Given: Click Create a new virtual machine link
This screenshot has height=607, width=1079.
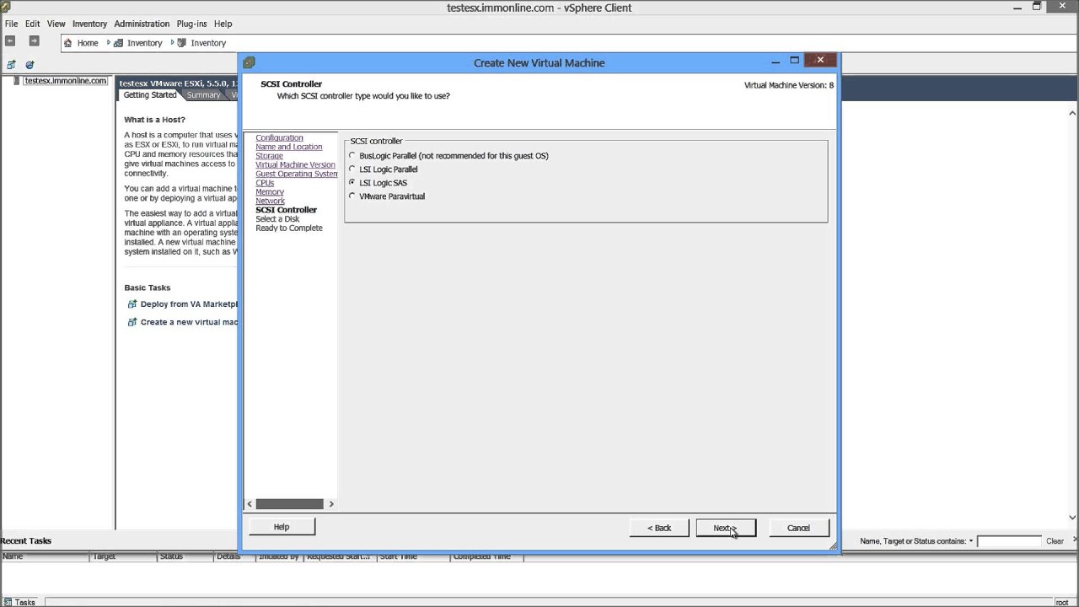Looking at the screenshot, I should coord(190,322).
